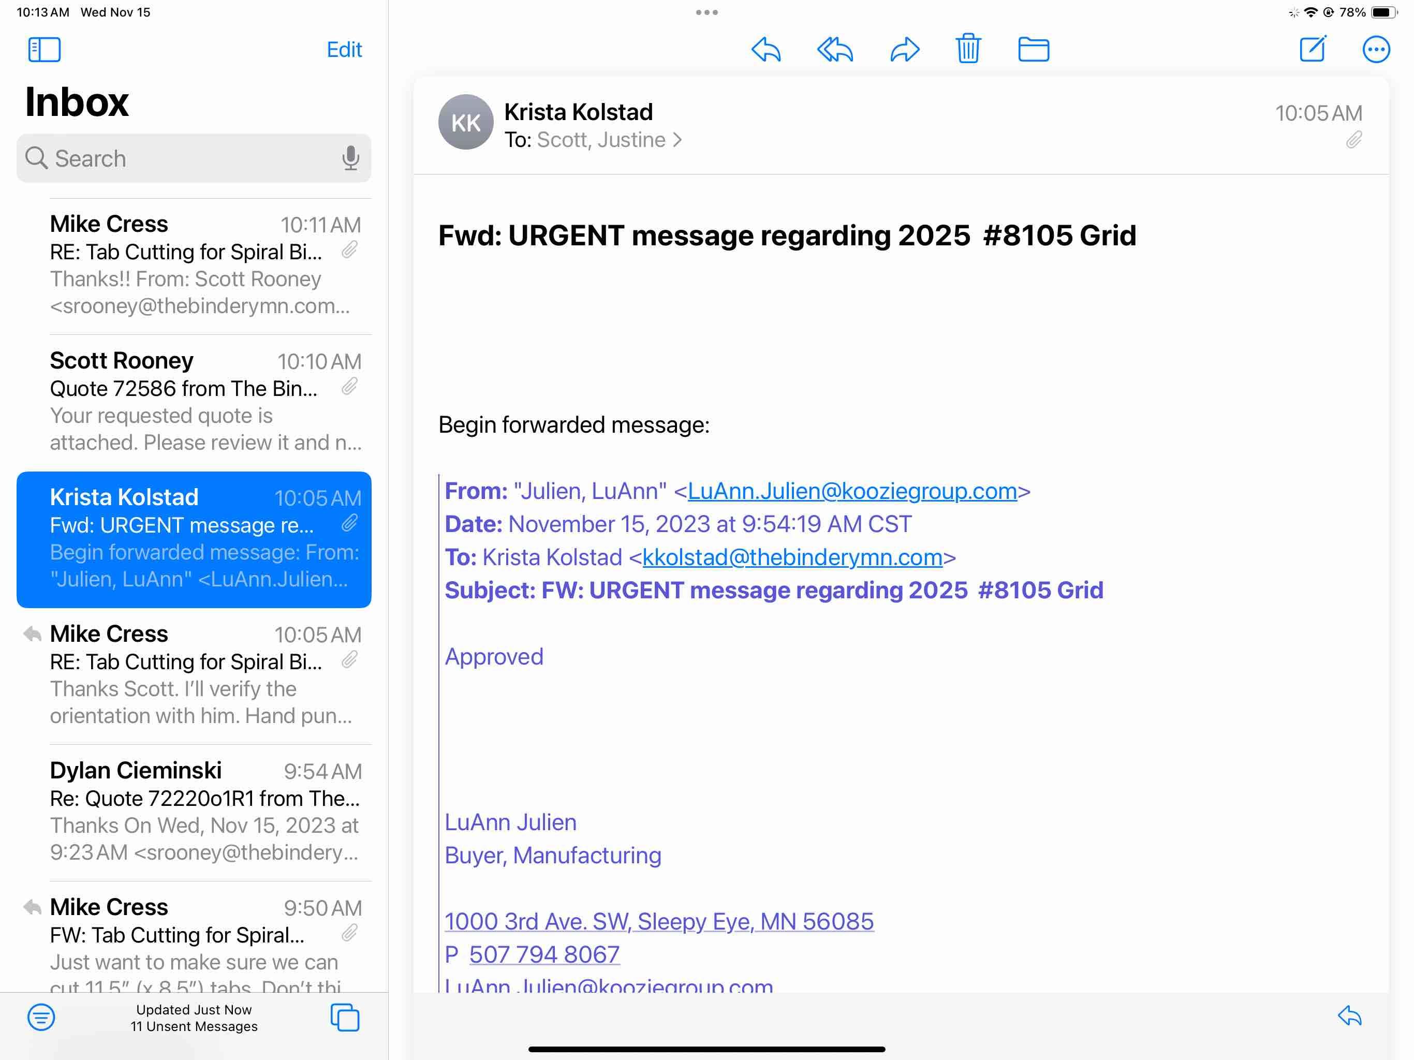Open the stacked windows icon
The image size is (1414, 1060).
(x=345, y=1017)
